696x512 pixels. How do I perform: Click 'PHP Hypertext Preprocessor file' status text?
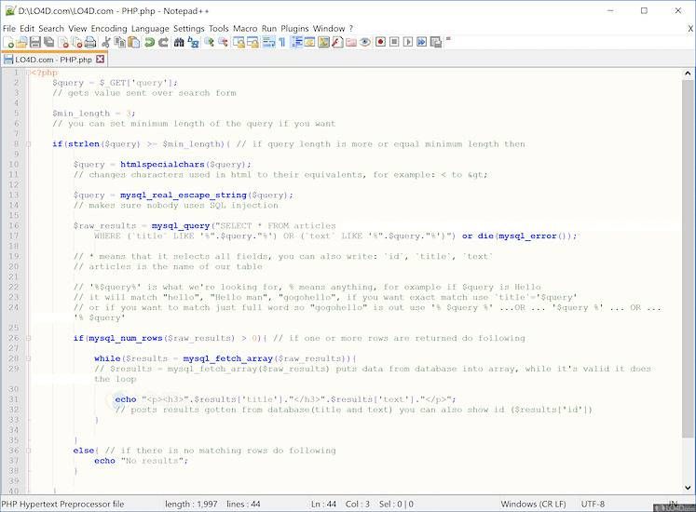click(x=62, y=504)
